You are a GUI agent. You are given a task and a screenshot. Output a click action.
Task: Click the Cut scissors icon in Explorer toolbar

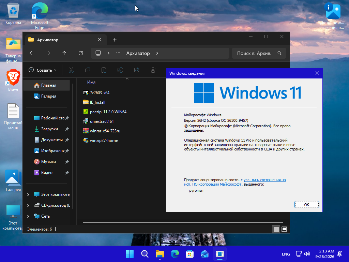[71, 70]
